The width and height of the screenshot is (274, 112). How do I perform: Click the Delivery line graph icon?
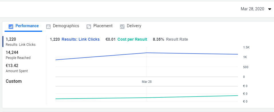122,27
